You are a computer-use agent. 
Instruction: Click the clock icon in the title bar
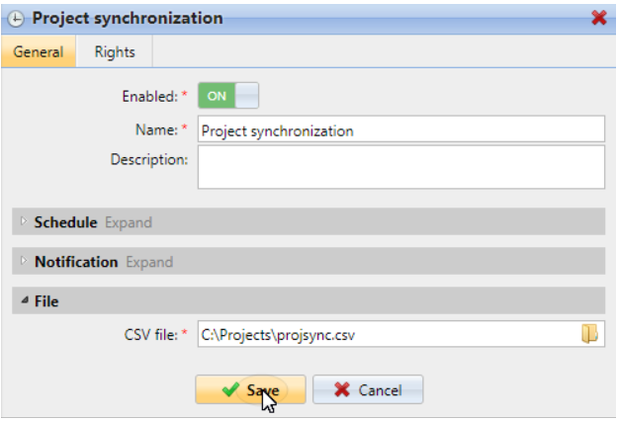pyautogui.click(x=17, y=19)
